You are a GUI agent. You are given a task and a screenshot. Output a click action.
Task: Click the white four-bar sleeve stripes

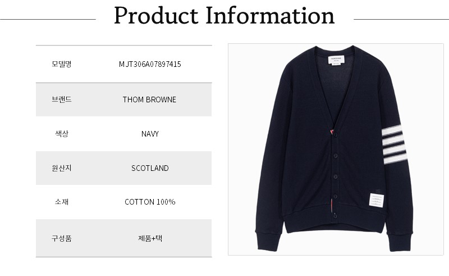pyautogui.click(x=395, y=146)
